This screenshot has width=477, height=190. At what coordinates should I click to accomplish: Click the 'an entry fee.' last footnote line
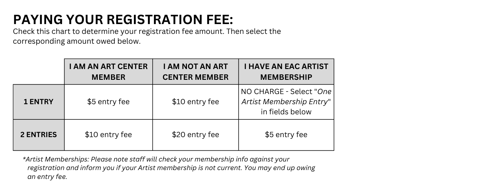[x=47, y=177]
